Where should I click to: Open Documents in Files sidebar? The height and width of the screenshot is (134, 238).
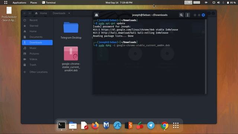tap(37, 37)
